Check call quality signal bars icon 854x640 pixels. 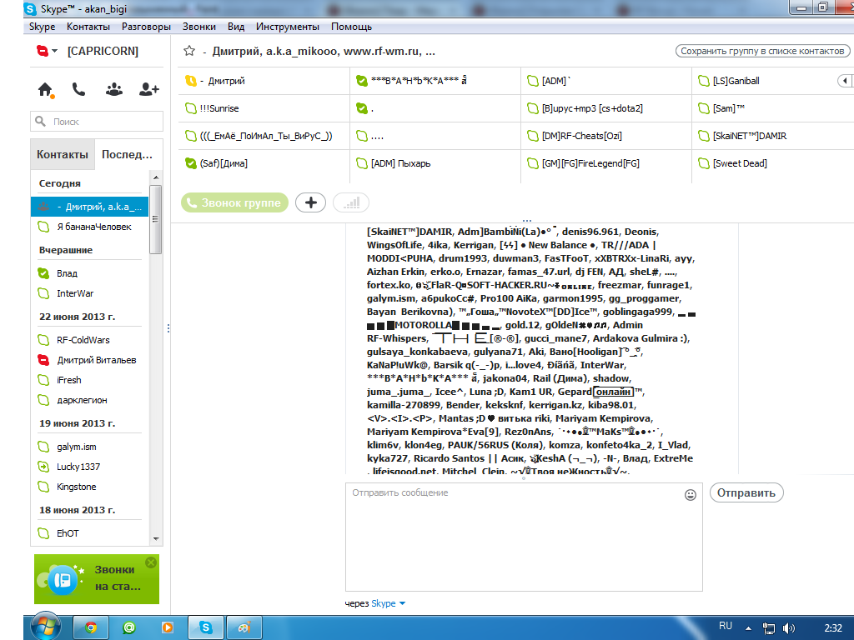click(351, 203)
